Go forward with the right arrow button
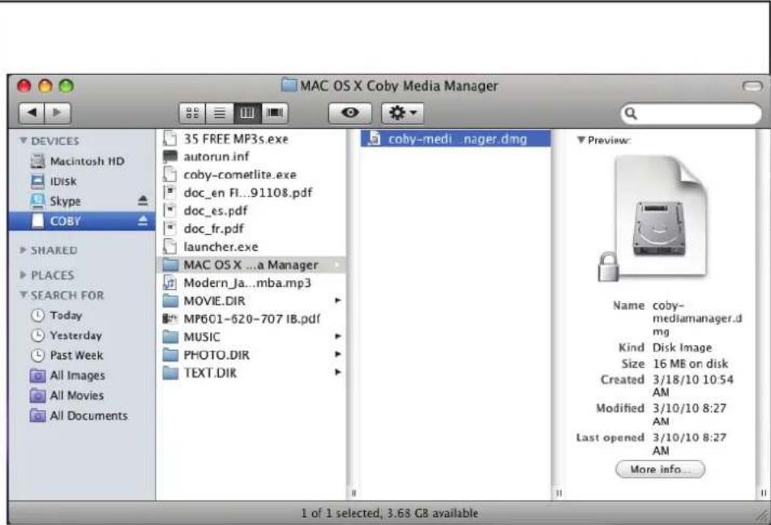Image resolution: width=771 pixels, height=525 pixels. tap(58, 113)
